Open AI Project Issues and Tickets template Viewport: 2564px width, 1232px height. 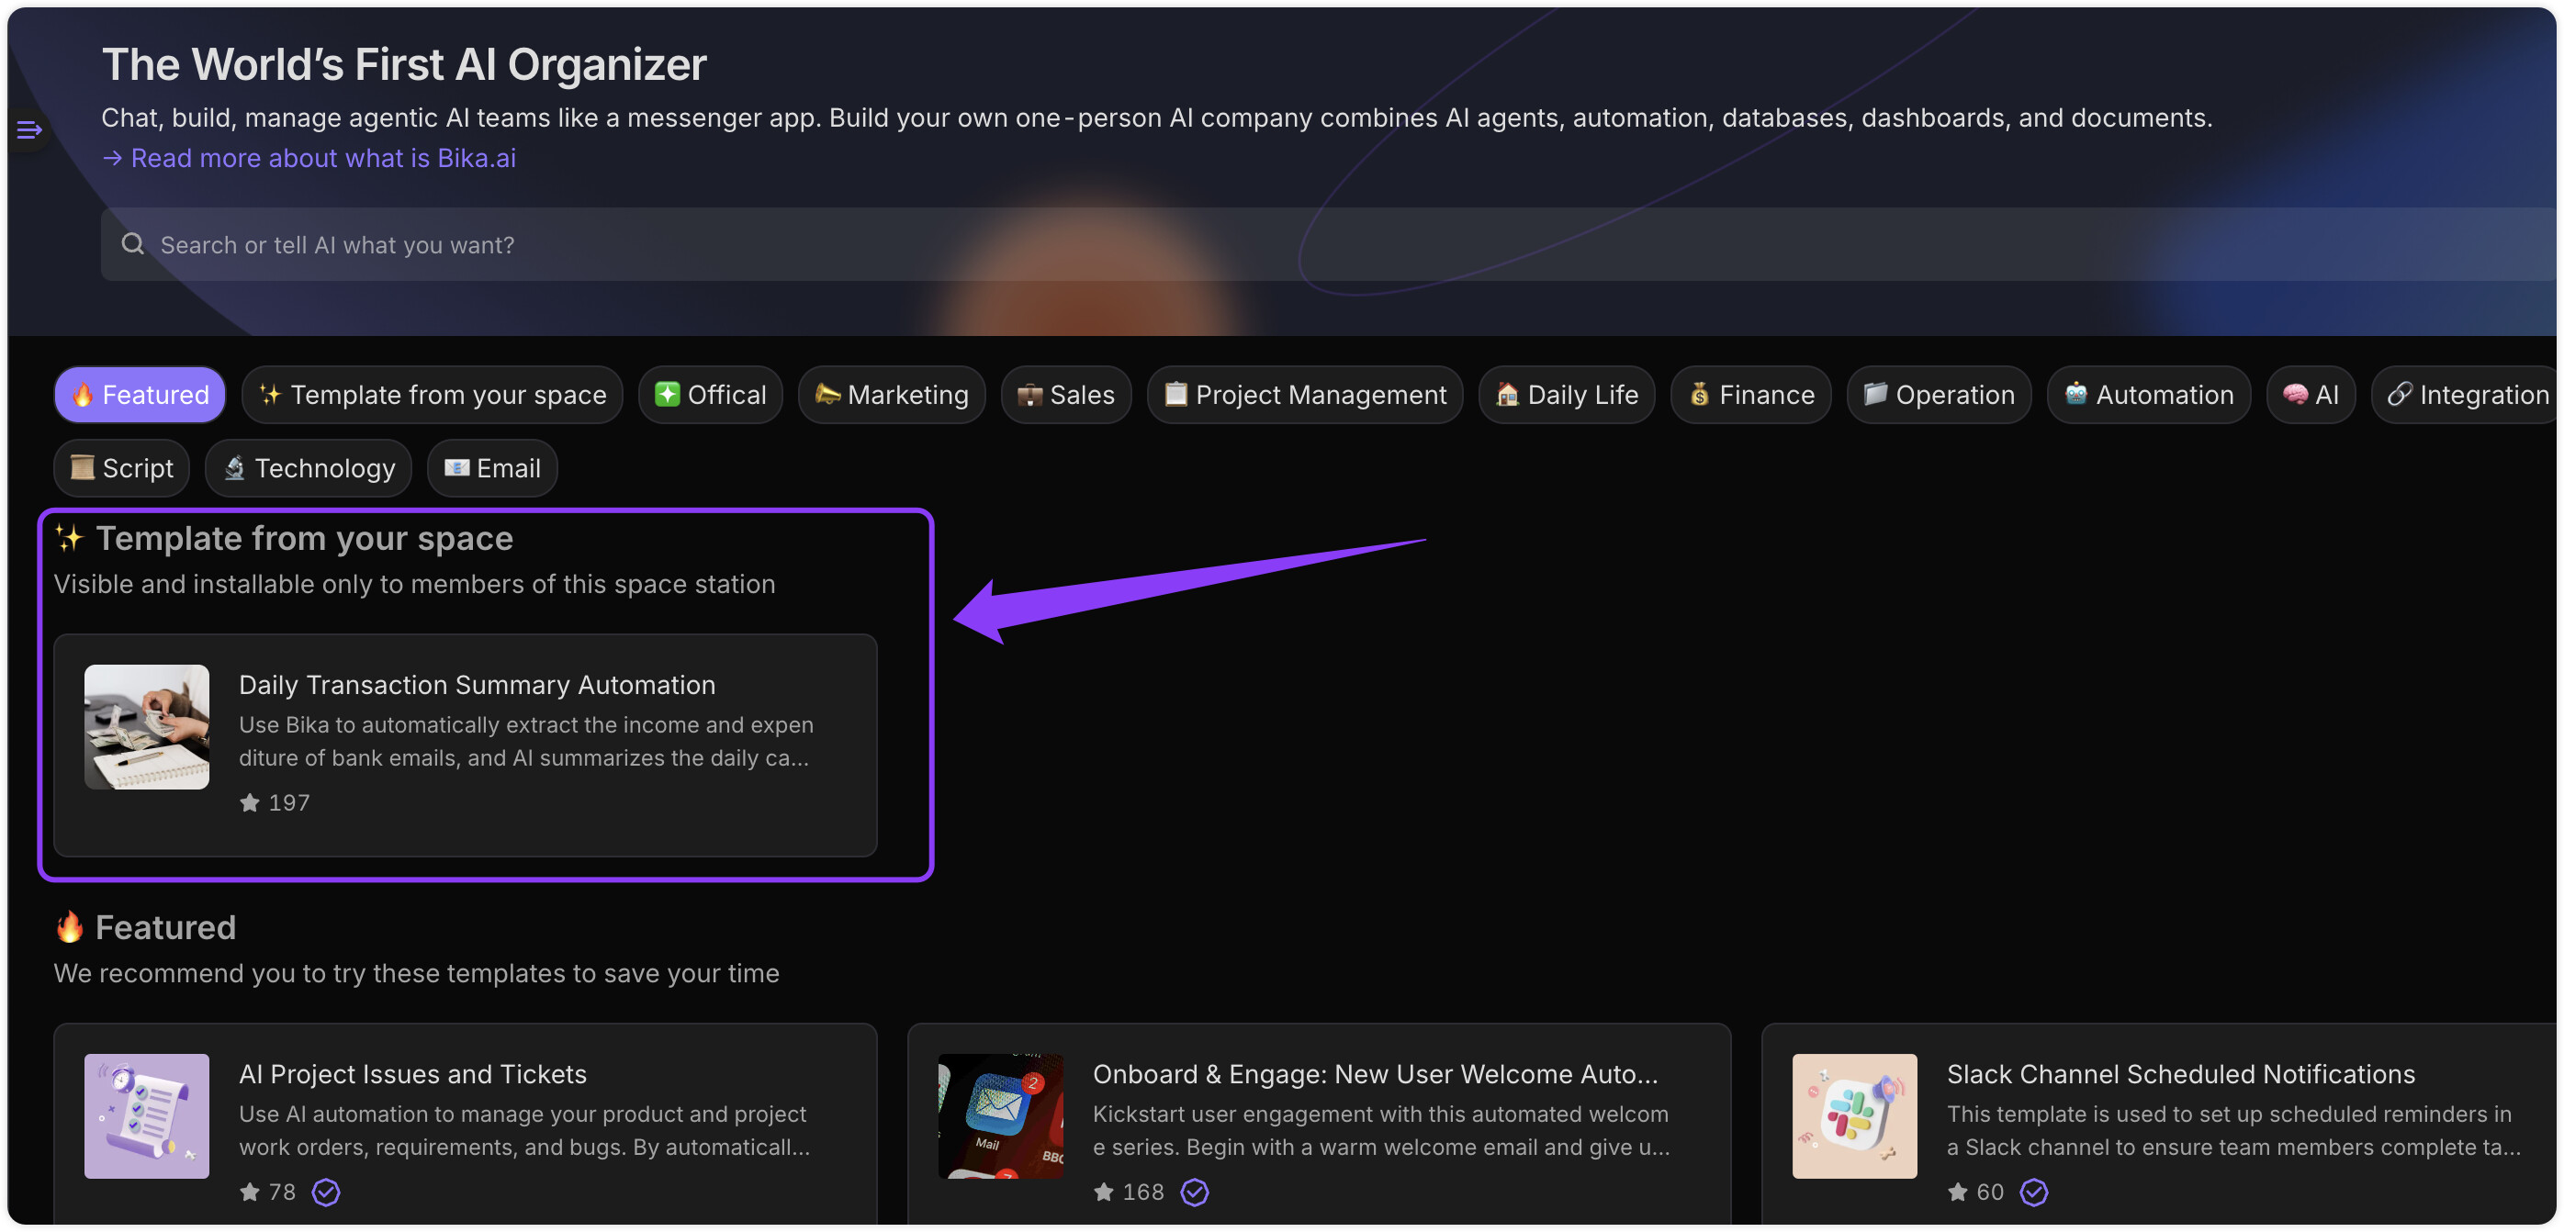tap(412, 1074)
